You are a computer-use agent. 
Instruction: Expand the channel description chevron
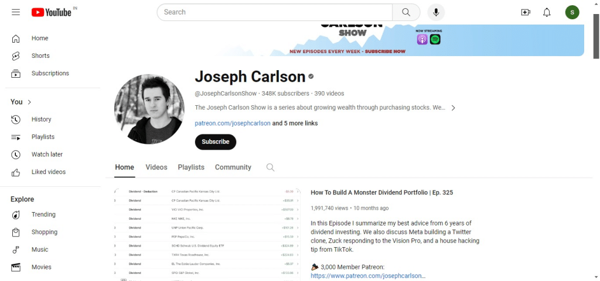453,108
